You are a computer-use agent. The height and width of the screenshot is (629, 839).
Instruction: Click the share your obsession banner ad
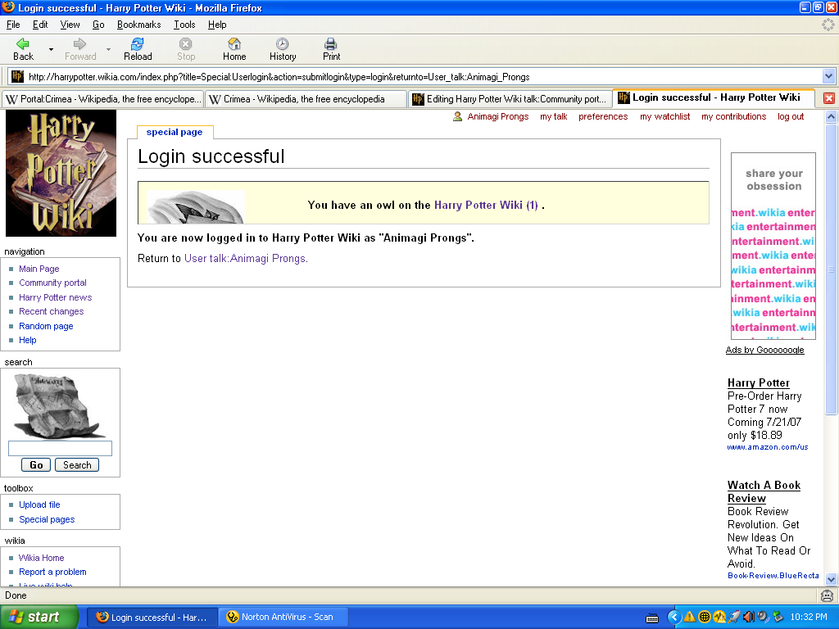pos(773,246)
